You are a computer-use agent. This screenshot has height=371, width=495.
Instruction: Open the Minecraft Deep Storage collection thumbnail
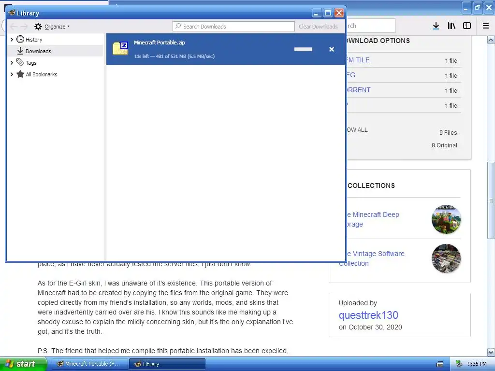click(x=446, y=219)
